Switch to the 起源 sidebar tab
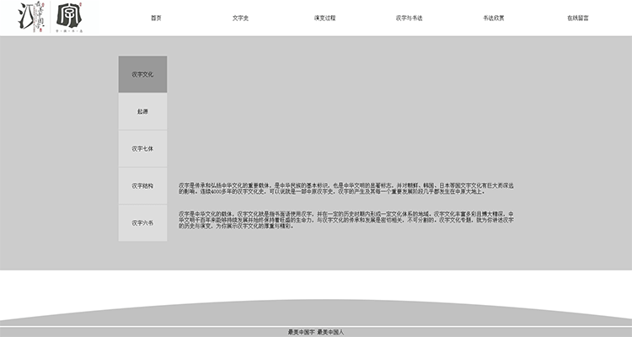 tap(142, 111)
